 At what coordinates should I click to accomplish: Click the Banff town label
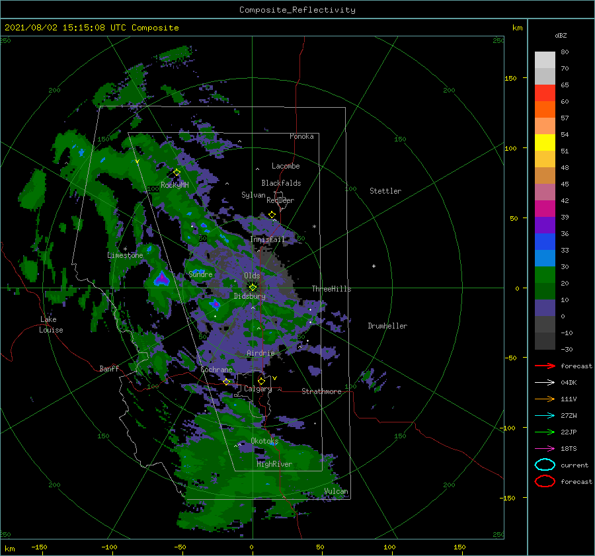(109, 368)
